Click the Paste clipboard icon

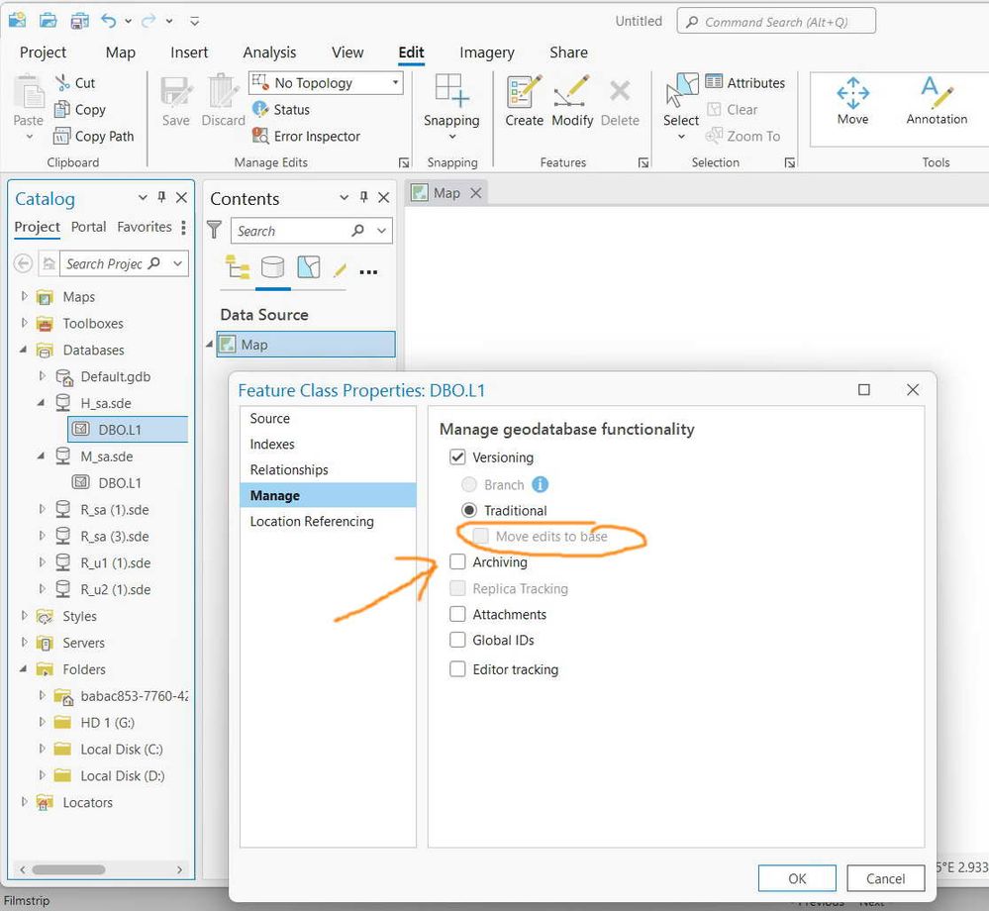tap(29, 93)
